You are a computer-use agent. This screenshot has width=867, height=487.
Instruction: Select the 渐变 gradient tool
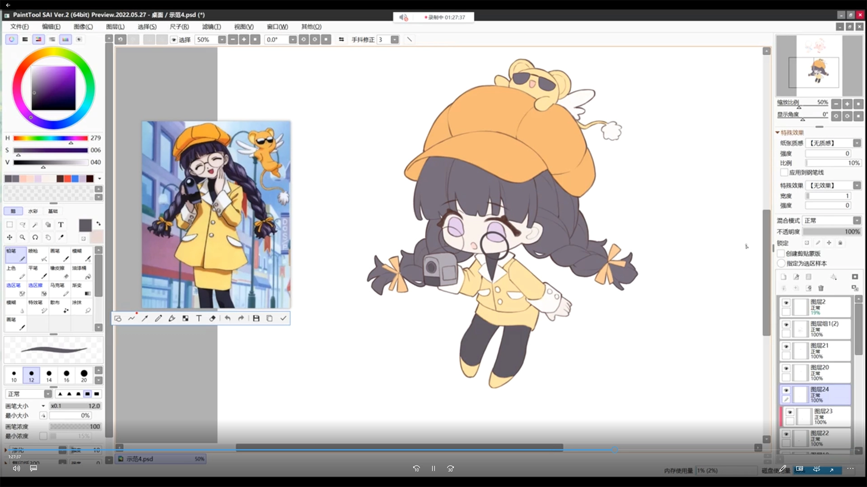coord(82,289)
